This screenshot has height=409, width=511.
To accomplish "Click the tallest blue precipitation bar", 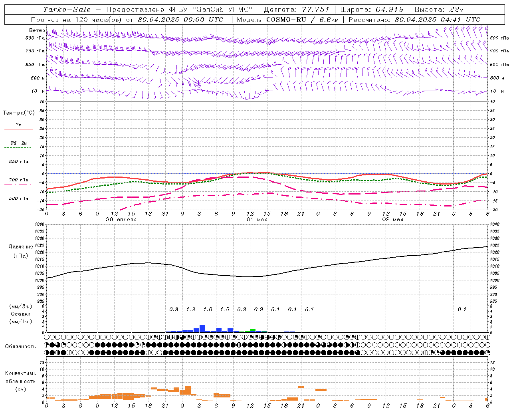I will point(202,329).
